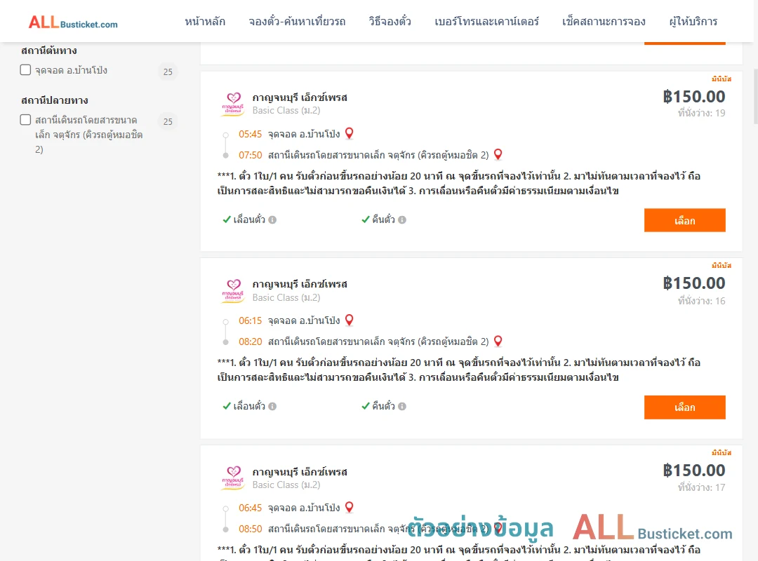
Task: Click the ที่นั่งว่าง: 16 seats text
Action: click(x=701, y=301)
